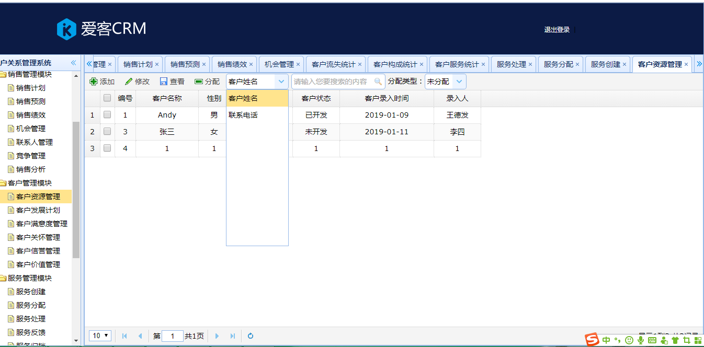Collapse sidebar with double-arrow icon

point(74,63)
